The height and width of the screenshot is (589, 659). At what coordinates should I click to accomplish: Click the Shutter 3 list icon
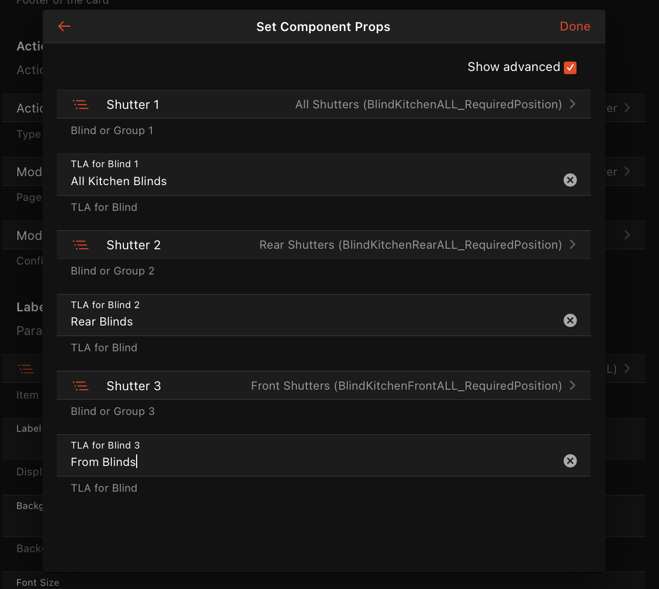click(80, 386)
